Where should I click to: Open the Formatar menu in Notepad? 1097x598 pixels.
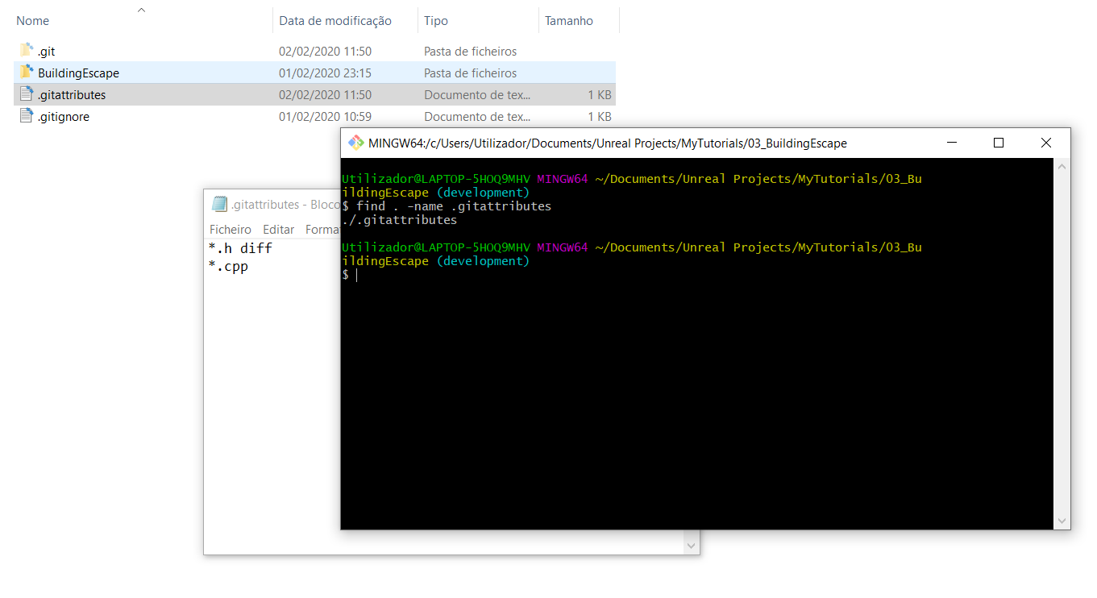click(x=322, y=229)
